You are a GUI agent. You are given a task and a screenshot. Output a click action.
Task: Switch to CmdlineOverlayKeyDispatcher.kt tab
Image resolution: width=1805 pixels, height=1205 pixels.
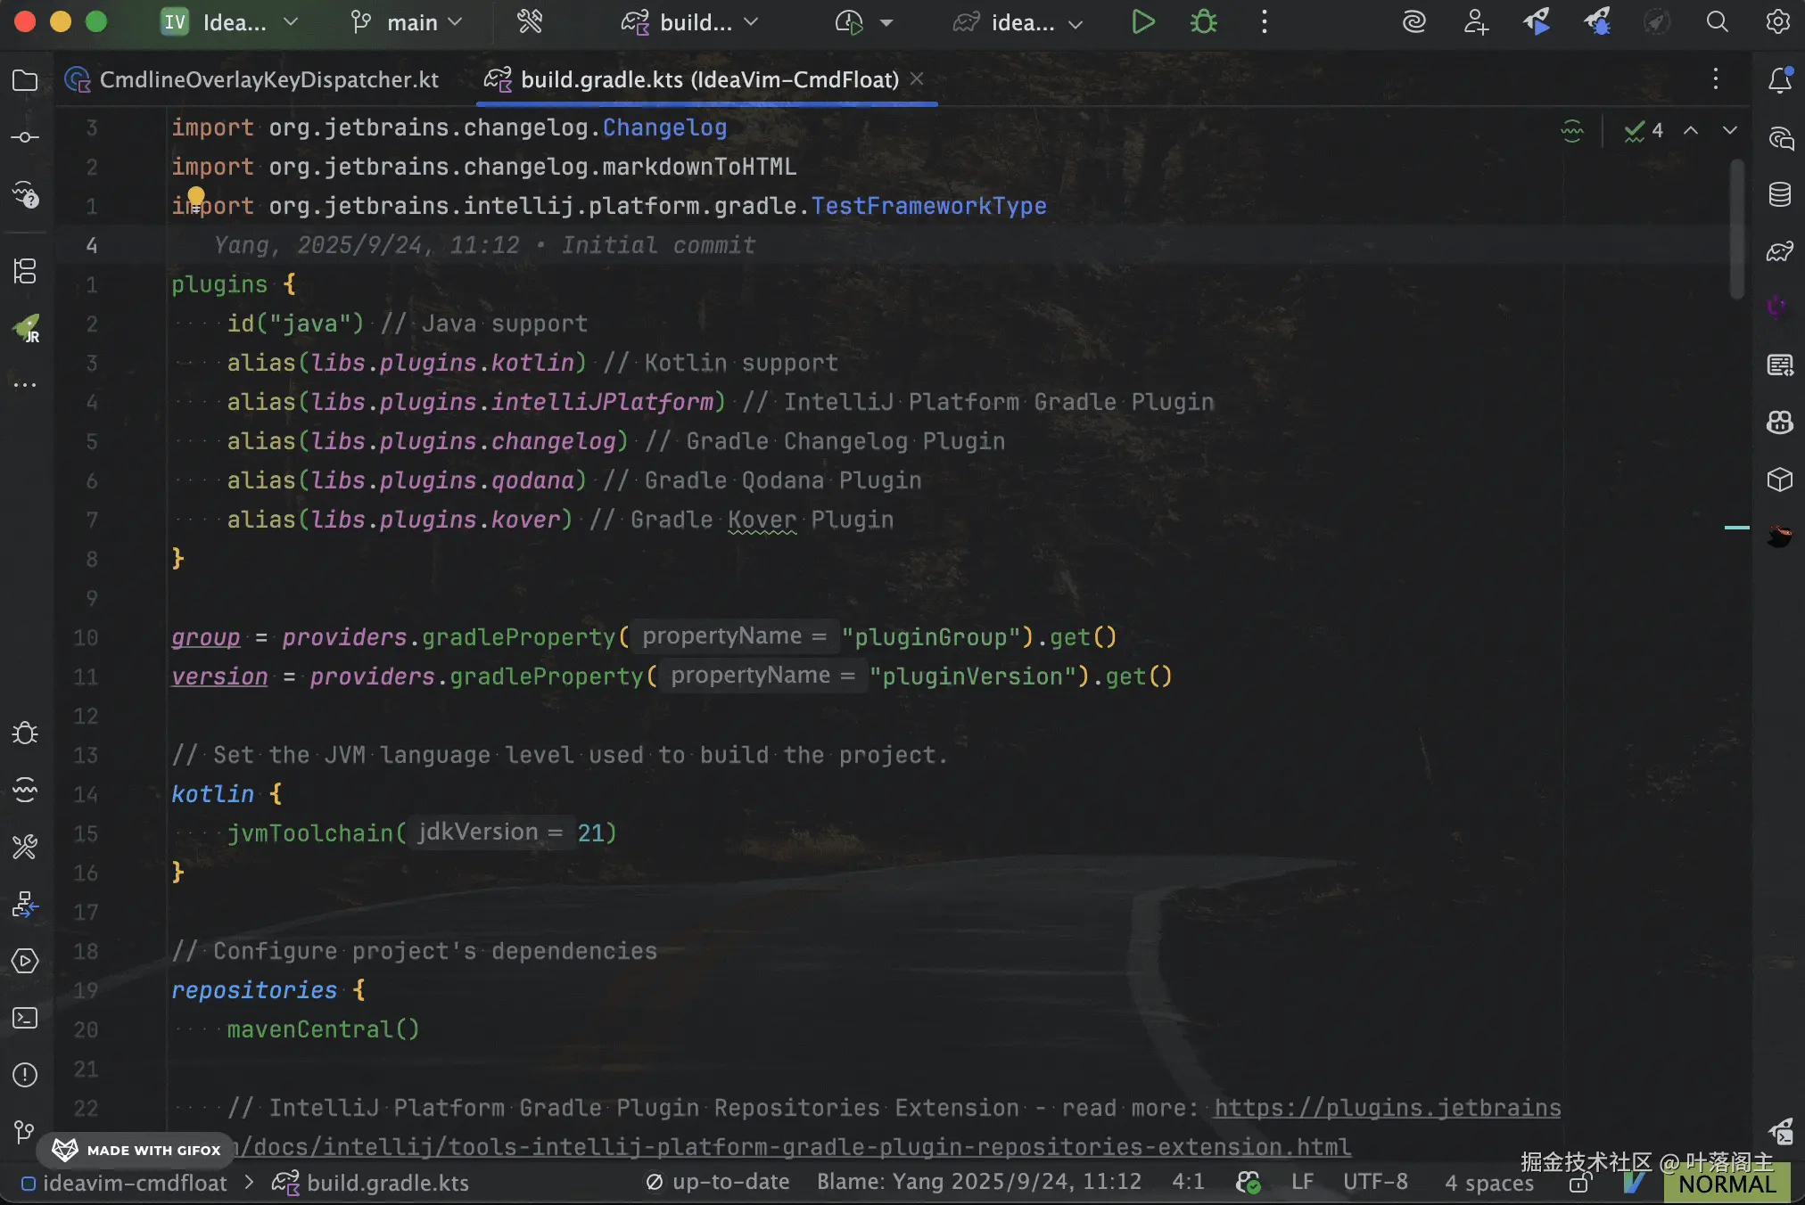point(268,80)
